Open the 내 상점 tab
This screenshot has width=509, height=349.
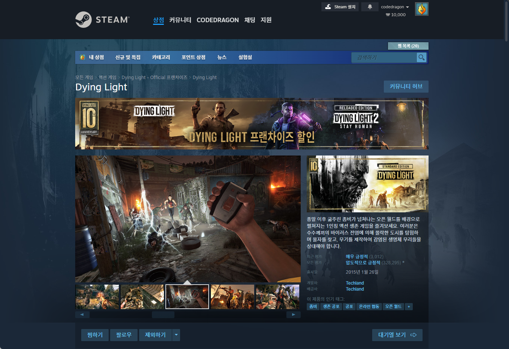(x=96, y=57)
